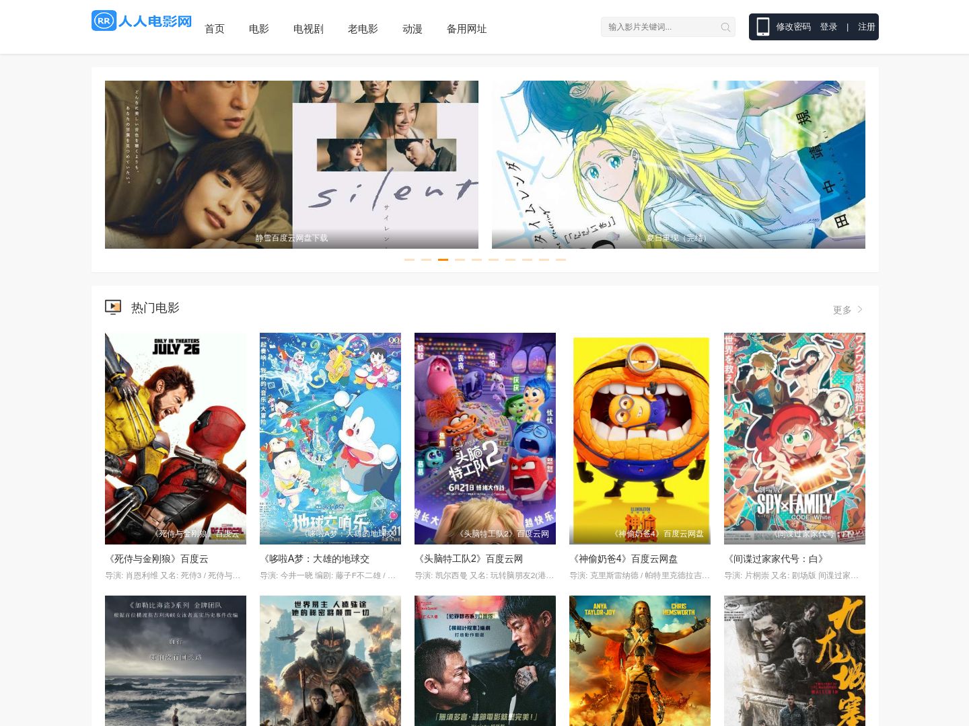The height and width of the screenshot is (726, 969).
Task: Open the 犯罪都市 boxing poster
Action: coord(485,661)
